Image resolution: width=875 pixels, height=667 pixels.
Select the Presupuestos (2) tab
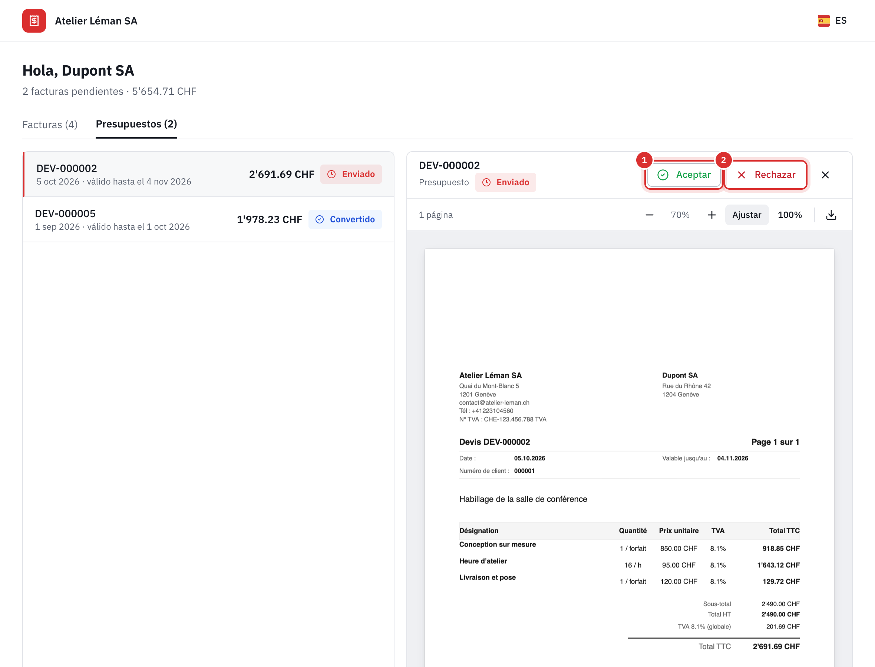click(x=136, y=124)
